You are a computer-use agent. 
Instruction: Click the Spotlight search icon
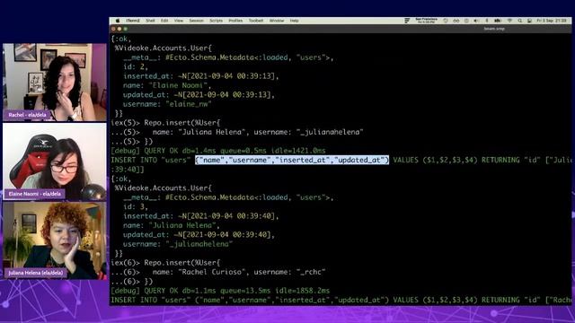tap(519, 21)
